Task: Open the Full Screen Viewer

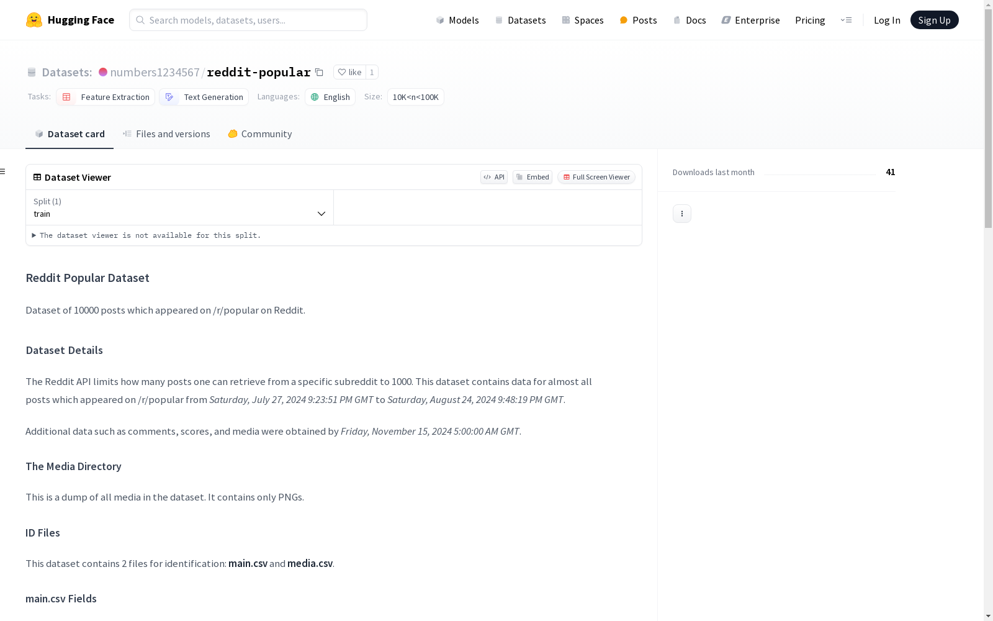Action: click(596, 177)
